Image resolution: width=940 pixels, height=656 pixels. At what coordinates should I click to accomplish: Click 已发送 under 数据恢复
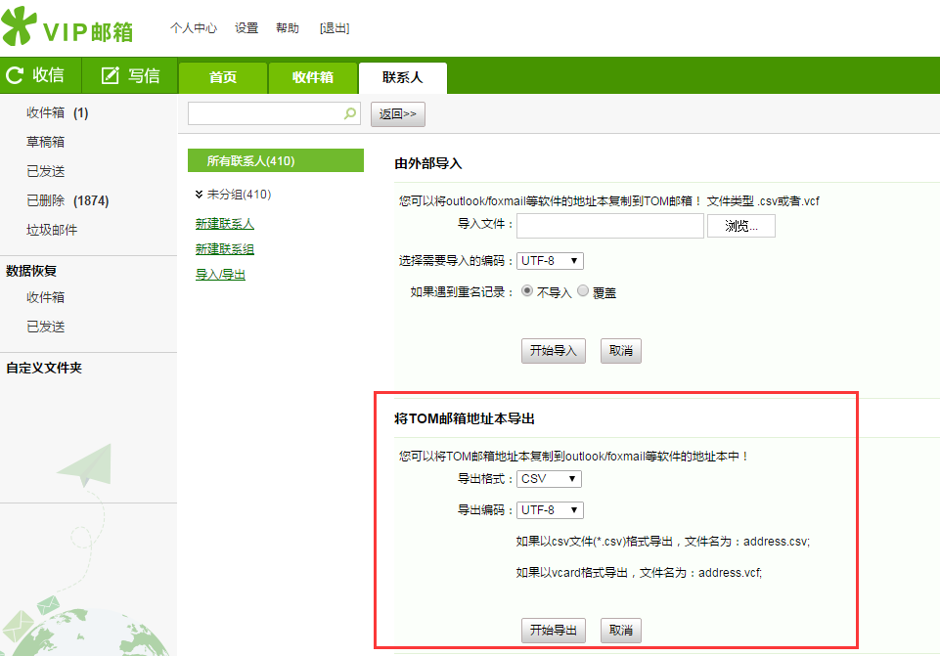[46, 327]
